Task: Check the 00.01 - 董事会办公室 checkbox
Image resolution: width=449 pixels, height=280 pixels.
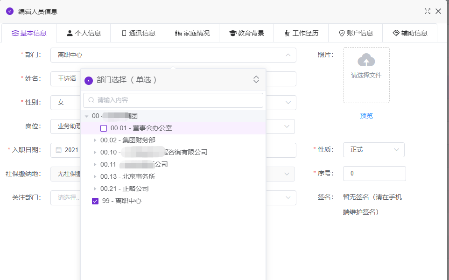Action: (104, 128)
